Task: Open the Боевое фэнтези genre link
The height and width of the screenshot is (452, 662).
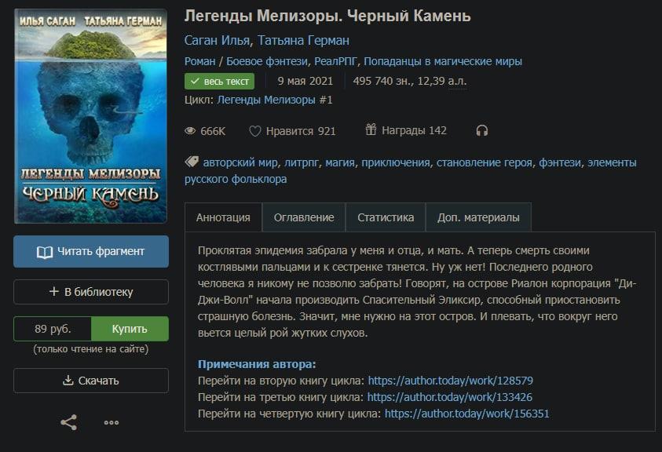Action: point(267,62)
